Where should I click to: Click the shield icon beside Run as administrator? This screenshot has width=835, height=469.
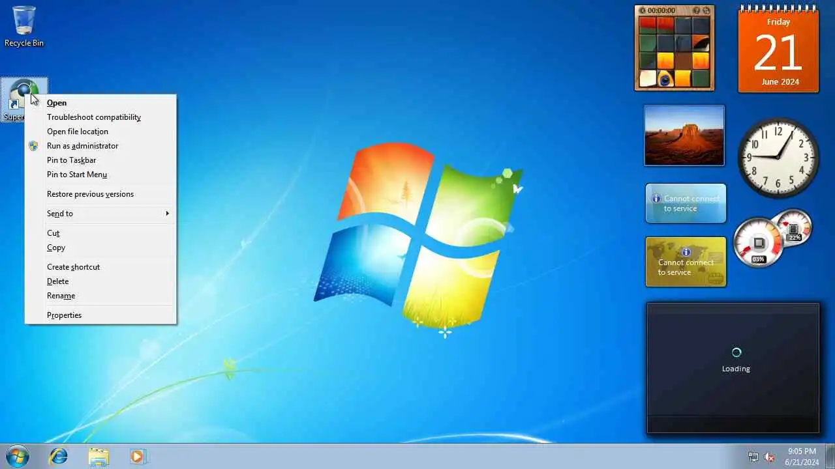coord(33,146)
